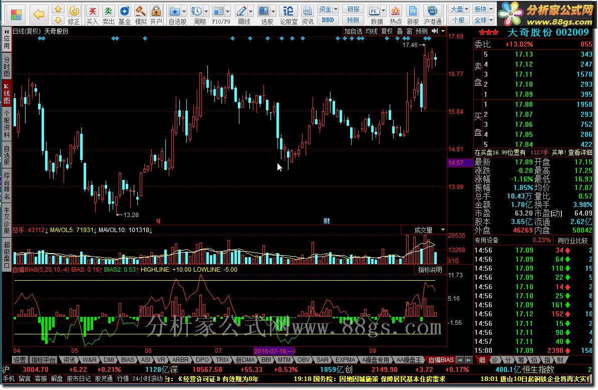The image size is (598, 390).
Task: Switch to the 分时图 sidebar tab
Action: [x=7, y=66]
